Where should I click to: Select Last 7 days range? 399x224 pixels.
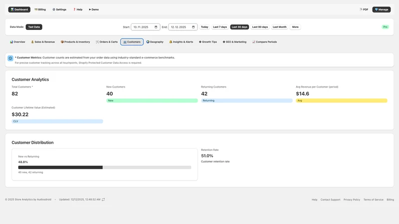(220, 27)
